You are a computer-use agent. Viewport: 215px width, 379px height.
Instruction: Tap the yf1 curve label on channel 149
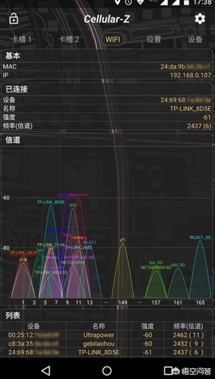tap(123, 240)
